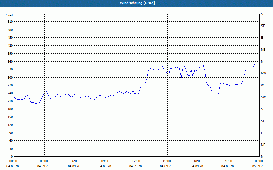Screen dimensions: 273x170
Task: Click the Windrichtung [Grad] chart title
Action: click(138, 3)
